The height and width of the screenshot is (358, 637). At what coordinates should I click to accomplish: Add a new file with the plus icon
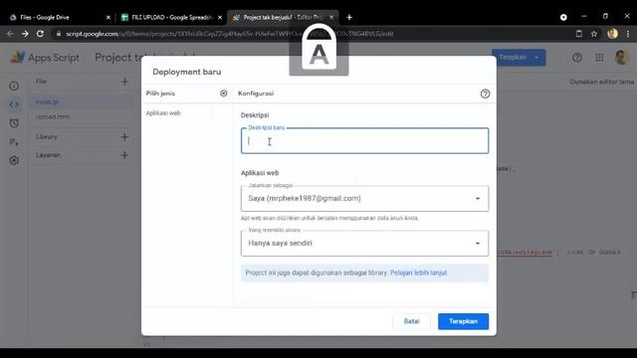click(124, 82)
